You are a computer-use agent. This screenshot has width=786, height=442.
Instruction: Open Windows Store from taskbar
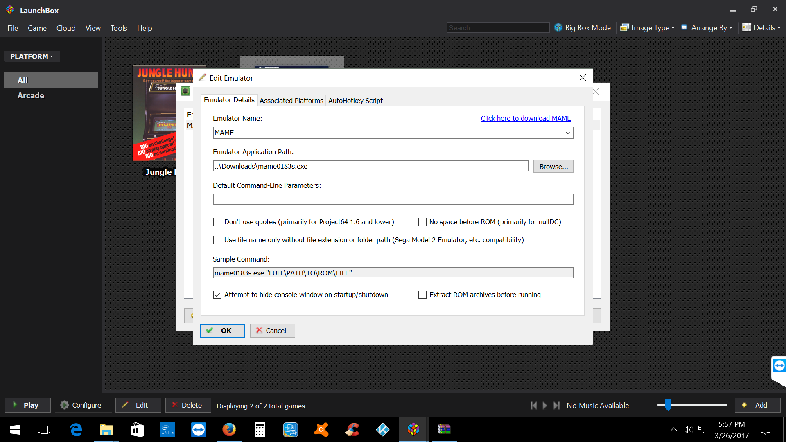coord(137,430)
